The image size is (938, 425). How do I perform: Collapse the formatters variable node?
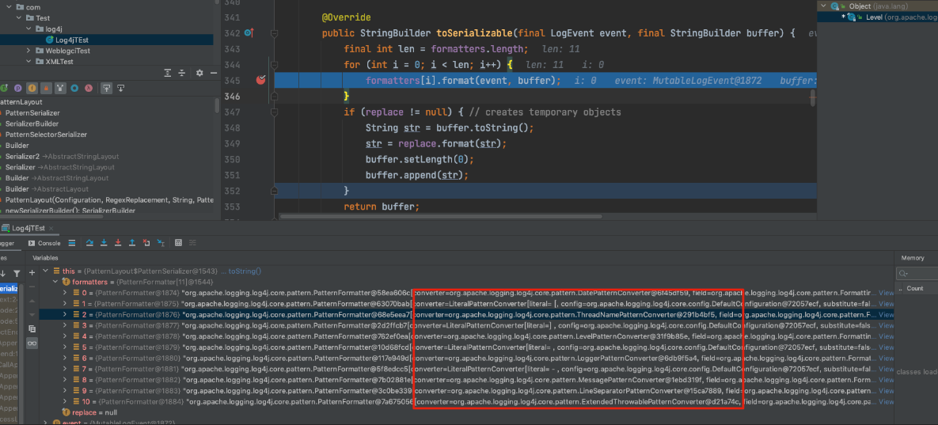pos(55,282)
